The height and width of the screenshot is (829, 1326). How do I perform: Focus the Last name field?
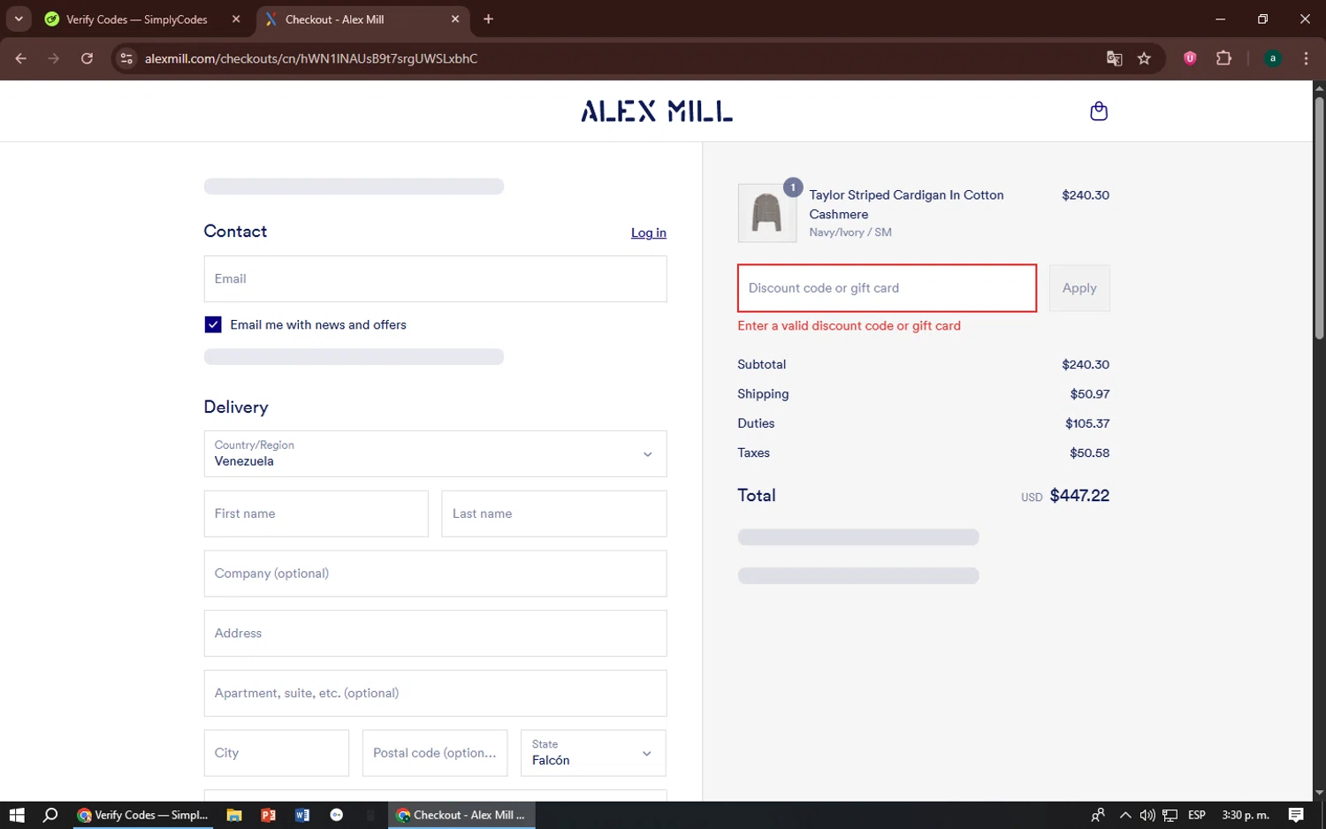(553, 513)
